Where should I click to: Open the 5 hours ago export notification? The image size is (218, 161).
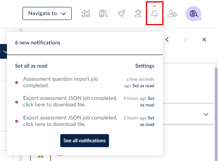[x=70, y=121]
